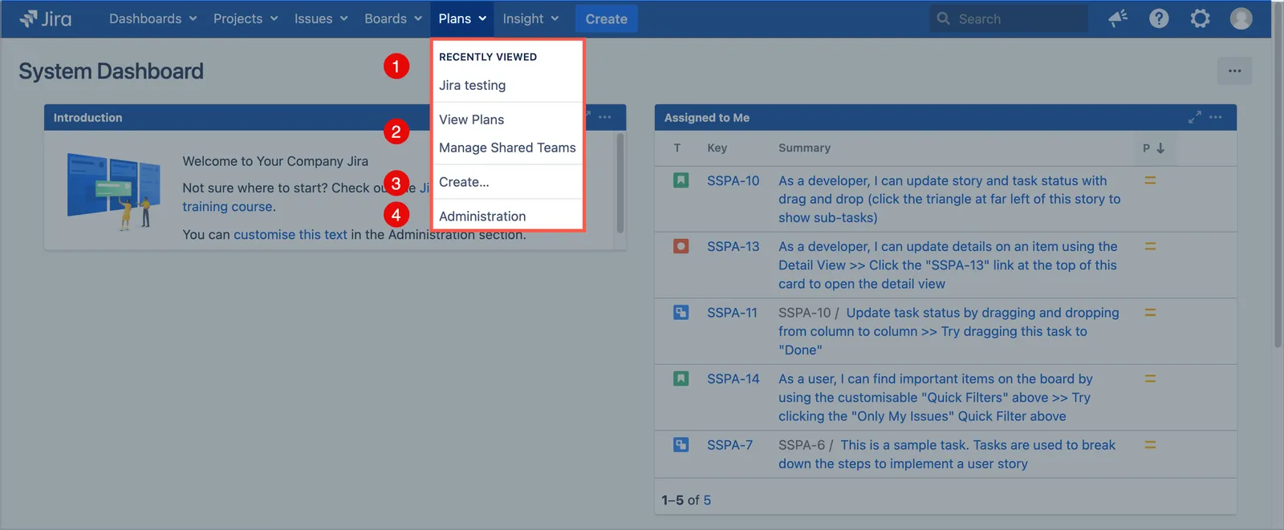Collapse the Plans dropdown
Image resolution: width=1284 pixels, height=530 pixels.
point(462,18)
